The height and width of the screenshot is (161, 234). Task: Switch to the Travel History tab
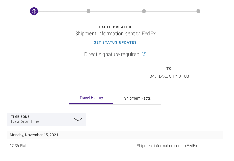pos(91,98)
